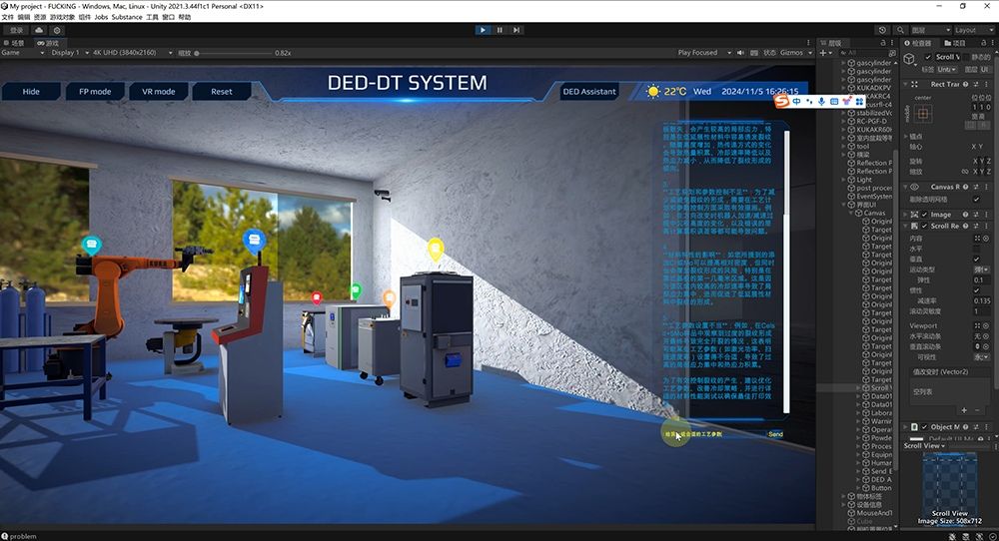Click the VR mode button
Screen dimensions: 999x541
click(158, 92)
